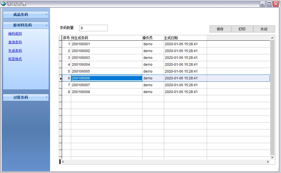Image resolution: width=281 pixels, height=173 pixels.
Task: Maximize the 条码管理 window
Action: pos(269,4)
